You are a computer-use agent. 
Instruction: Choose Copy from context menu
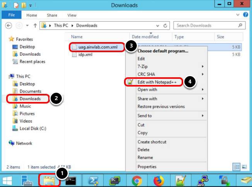(x=143, y=133)
